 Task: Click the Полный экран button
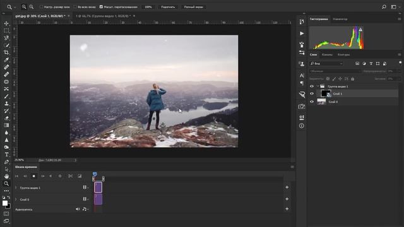point(194,7)
